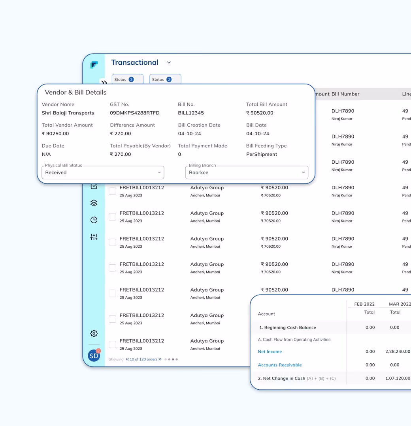
Task: Select the lightest pagination dot
Action: (166, 359)
